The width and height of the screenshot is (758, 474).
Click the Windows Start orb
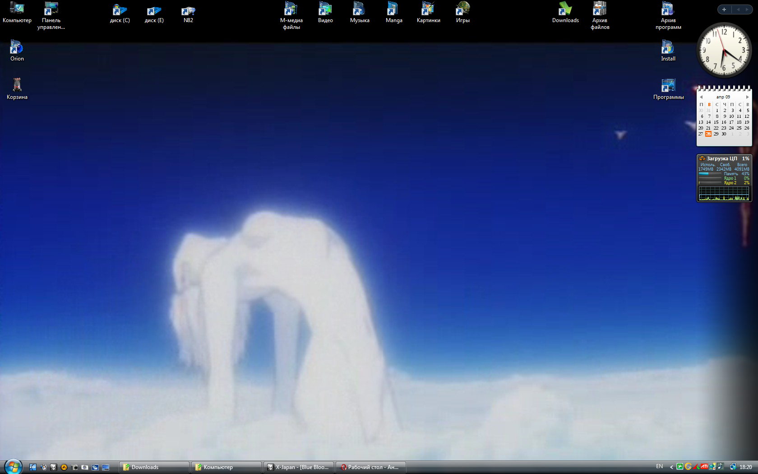coord(13,467)
